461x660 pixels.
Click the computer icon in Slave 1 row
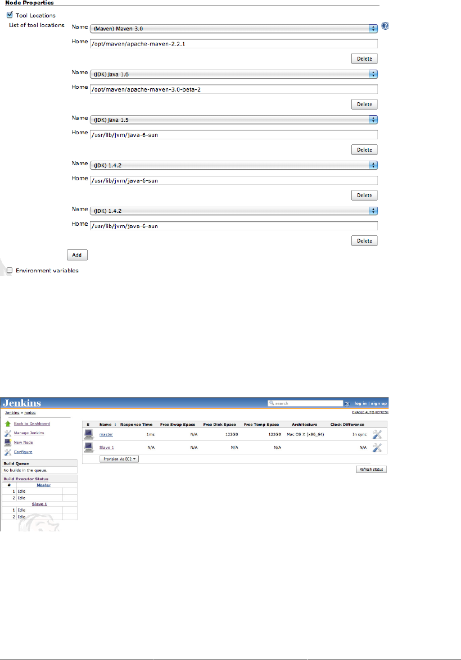point(88,448)
